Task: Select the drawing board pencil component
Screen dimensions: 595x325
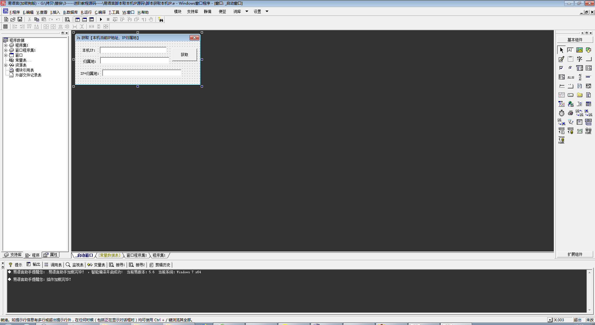Action: (562, 59)
